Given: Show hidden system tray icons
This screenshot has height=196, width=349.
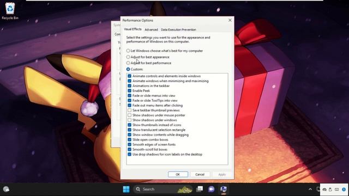Looking at the screenshot, I should pos(310,189).
